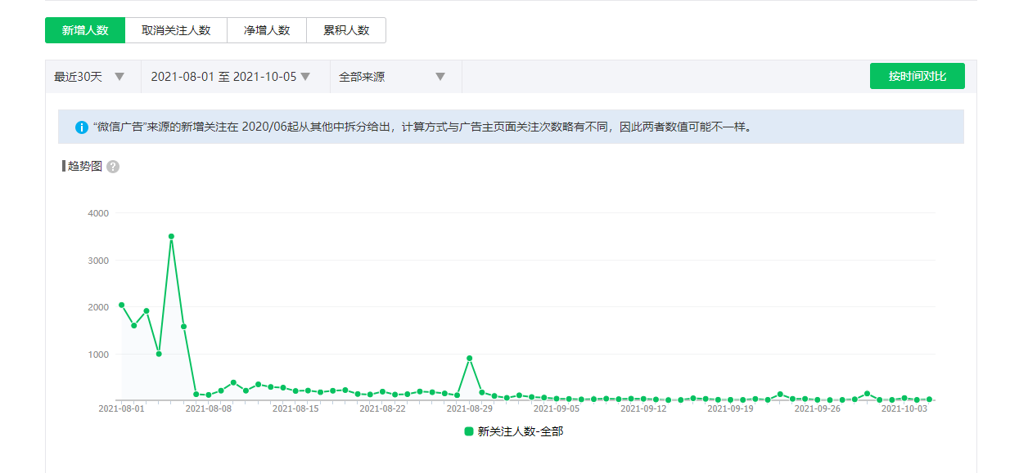Click the early-August dip point at 1000
Viewport: 1019px width, 473px height.
coord(159,354)
